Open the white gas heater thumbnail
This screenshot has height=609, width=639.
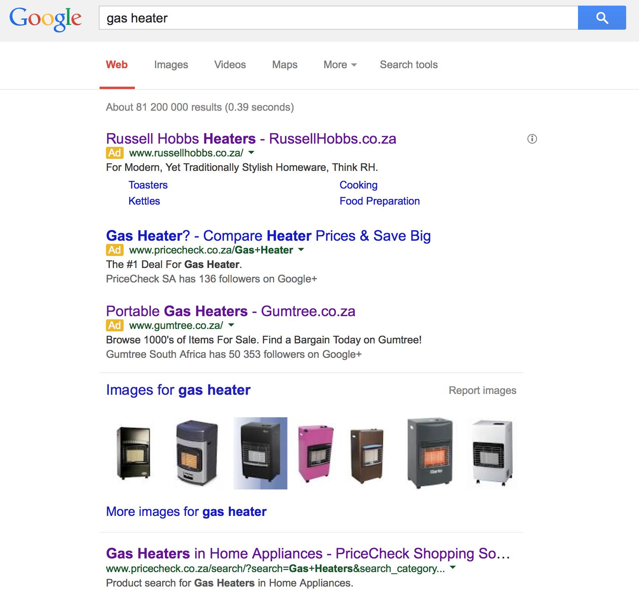tap(492, 453)
